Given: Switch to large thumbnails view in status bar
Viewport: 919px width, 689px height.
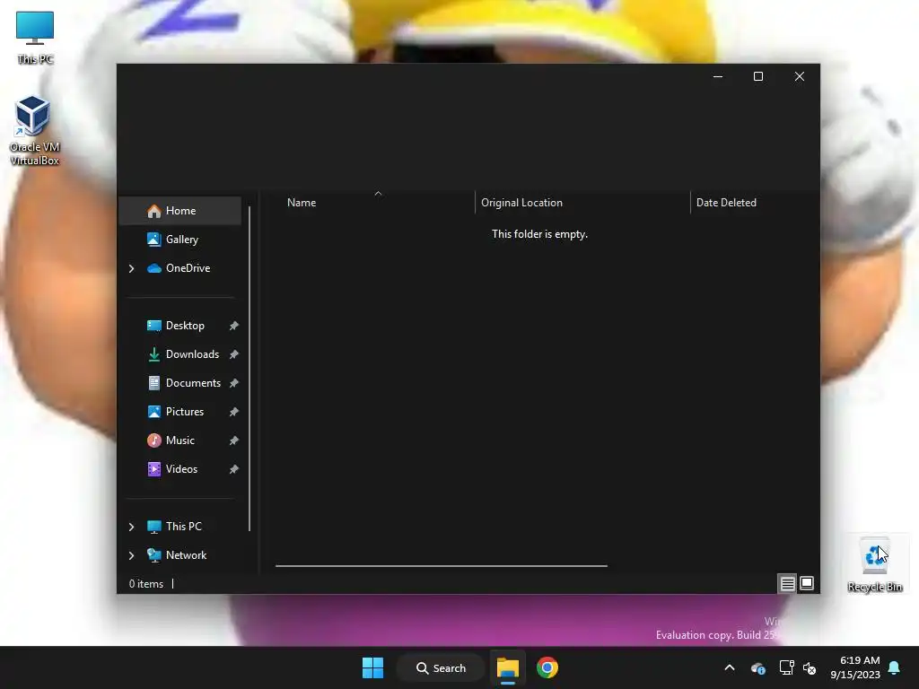Looking at the screenshot, I should coord(807,583).
